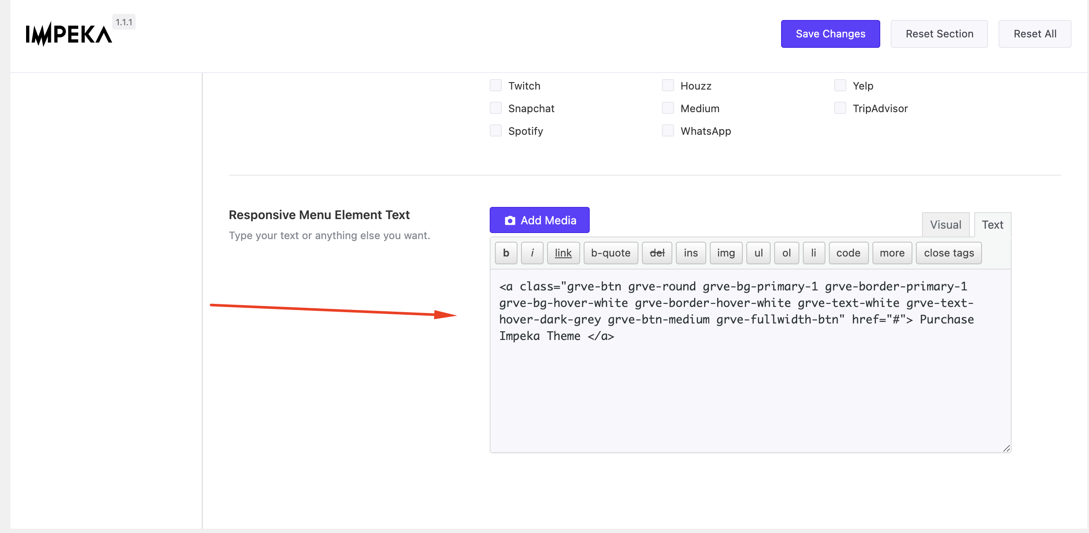
Task: Click inside the HTML text area
Action: click(750, 391)
